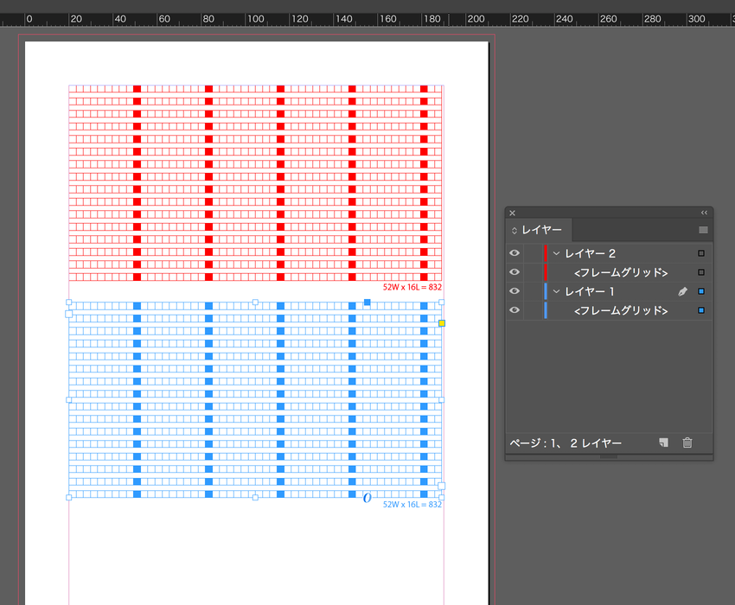Click the Delete Layer trash icon
Screen dimensions: 735x605
(x=687, y=443)
